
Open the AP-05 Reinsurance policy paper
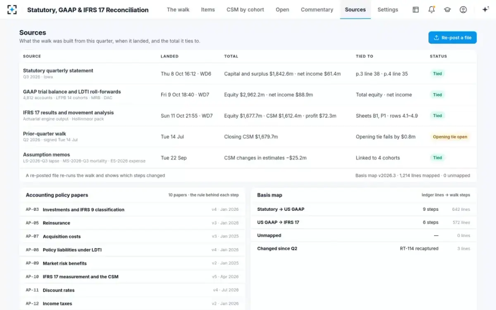[x=132, y=223]
